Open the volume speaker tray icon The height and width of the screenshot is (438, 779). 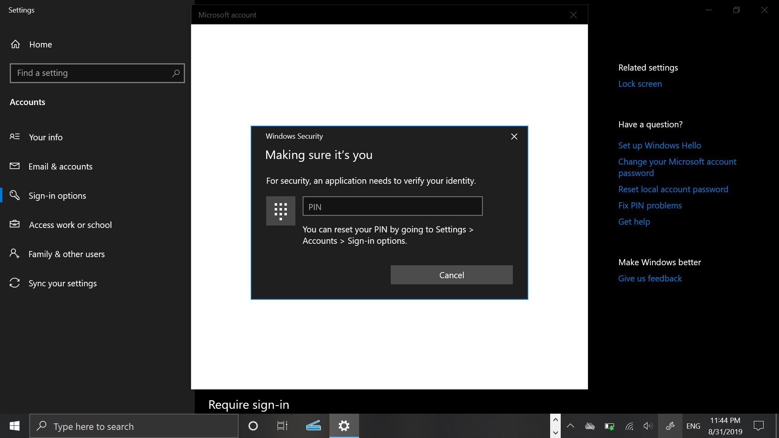pyautogui.click(x=648, y=426)
